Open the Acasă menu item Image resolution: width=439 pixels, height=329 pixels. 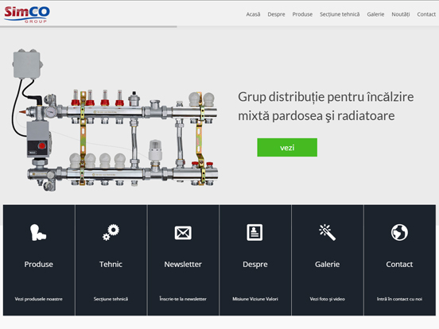[253, 14]
